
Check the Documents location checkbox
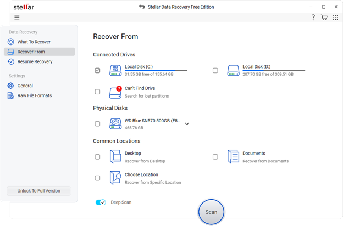[215, 157]
